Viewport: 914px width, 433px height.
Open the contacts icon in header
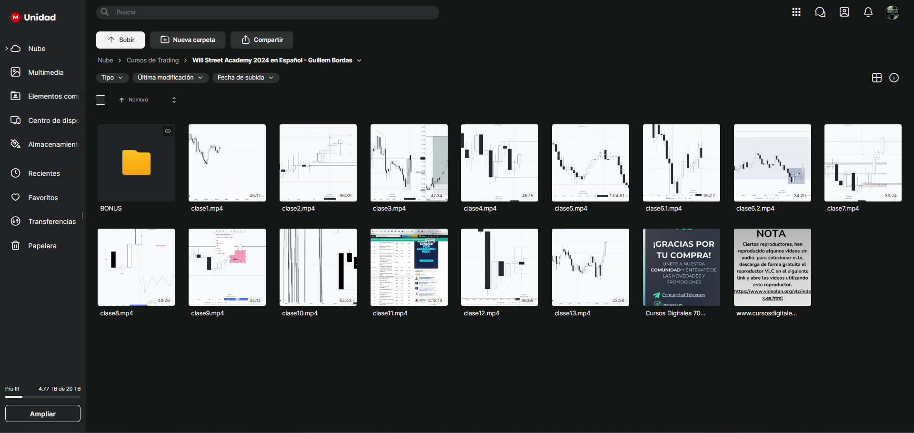click(844, 12)
